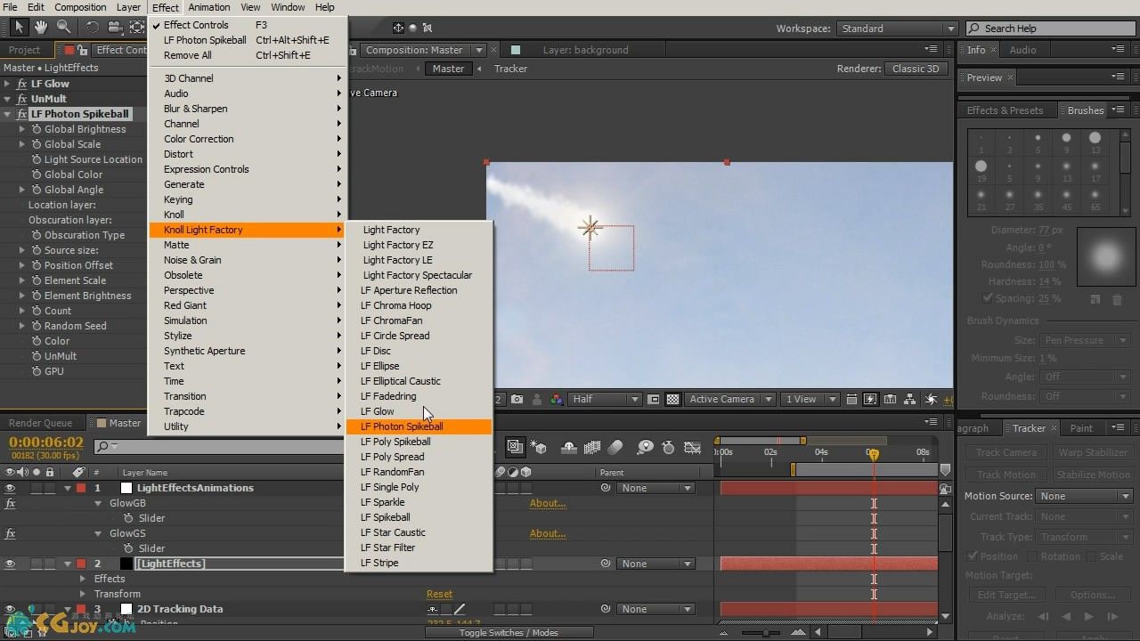
Task: Toggle visibility eye of LightEffects layer
Action: pos(10,564)
